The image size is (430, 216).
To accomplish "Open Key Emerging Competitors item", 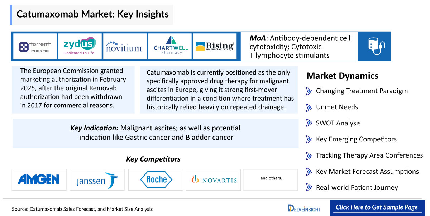I will tap(356, 139).
